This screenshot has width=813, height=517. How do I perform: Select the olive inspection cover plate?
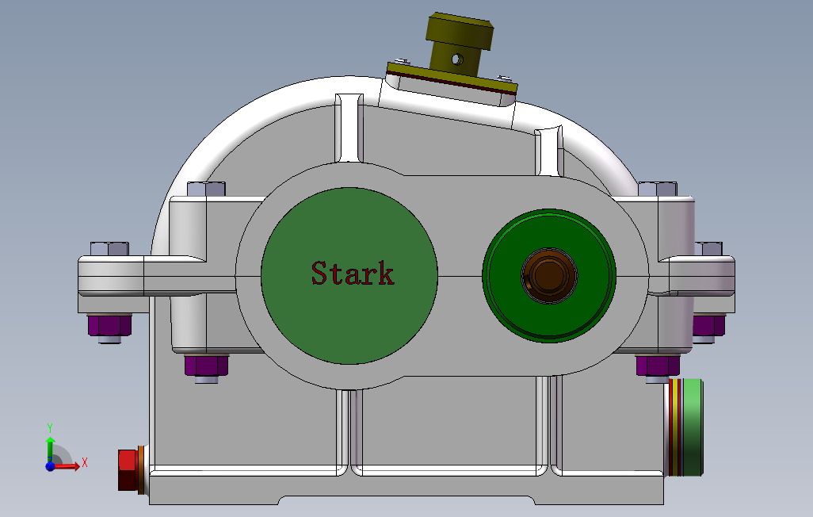[452, 79]
